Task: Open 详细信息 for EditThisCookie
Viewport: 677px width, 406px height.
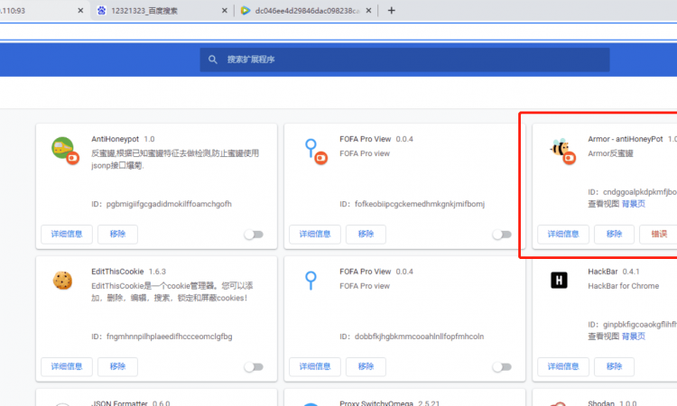Action: tap(67, 366)
